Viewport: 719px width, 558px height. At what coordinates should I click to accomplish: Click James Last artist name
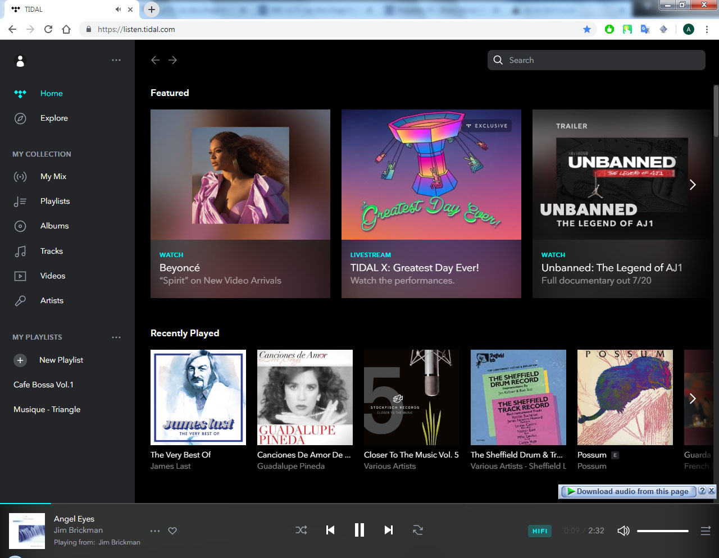tap(171, 466)
